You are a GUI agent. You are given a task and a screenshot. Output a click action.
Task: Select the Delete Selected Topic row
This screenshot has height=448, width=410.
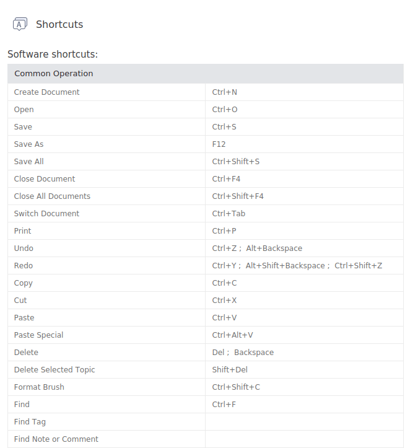[206, 370]
